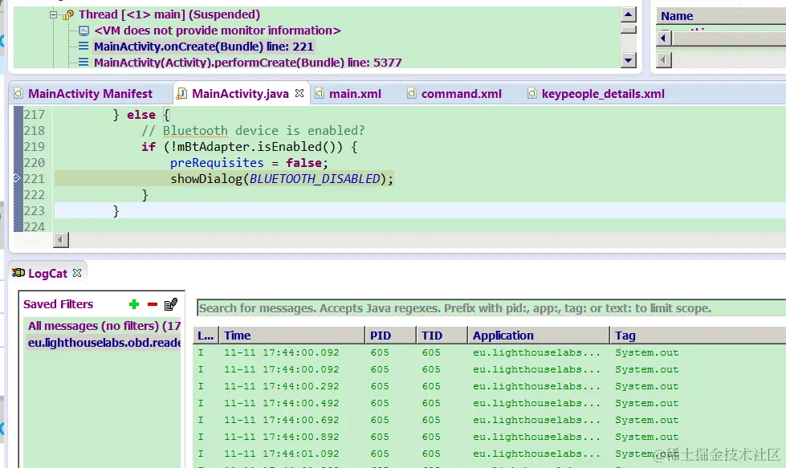Click the Time column header
This screenshot has height=468, width=786.
point(291,336)
